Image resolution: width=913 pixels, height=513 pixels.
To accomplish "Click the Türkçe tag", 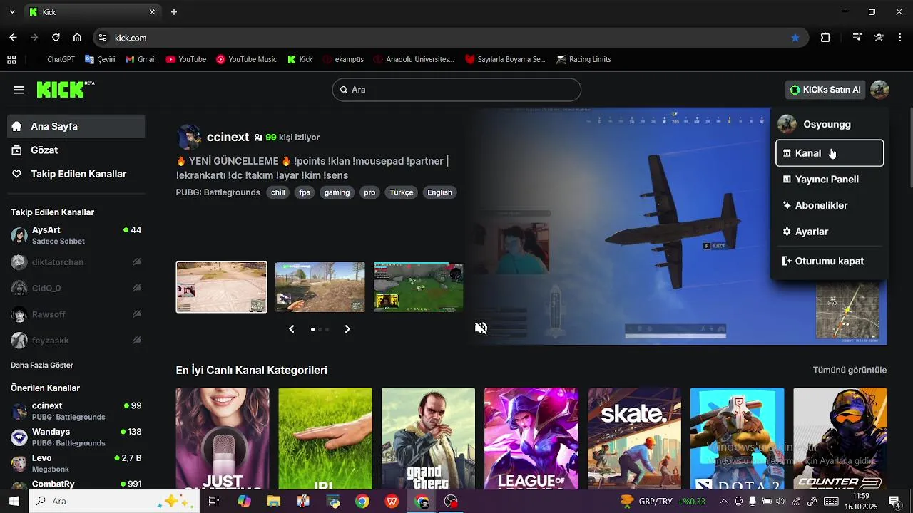I will [402, 192].
